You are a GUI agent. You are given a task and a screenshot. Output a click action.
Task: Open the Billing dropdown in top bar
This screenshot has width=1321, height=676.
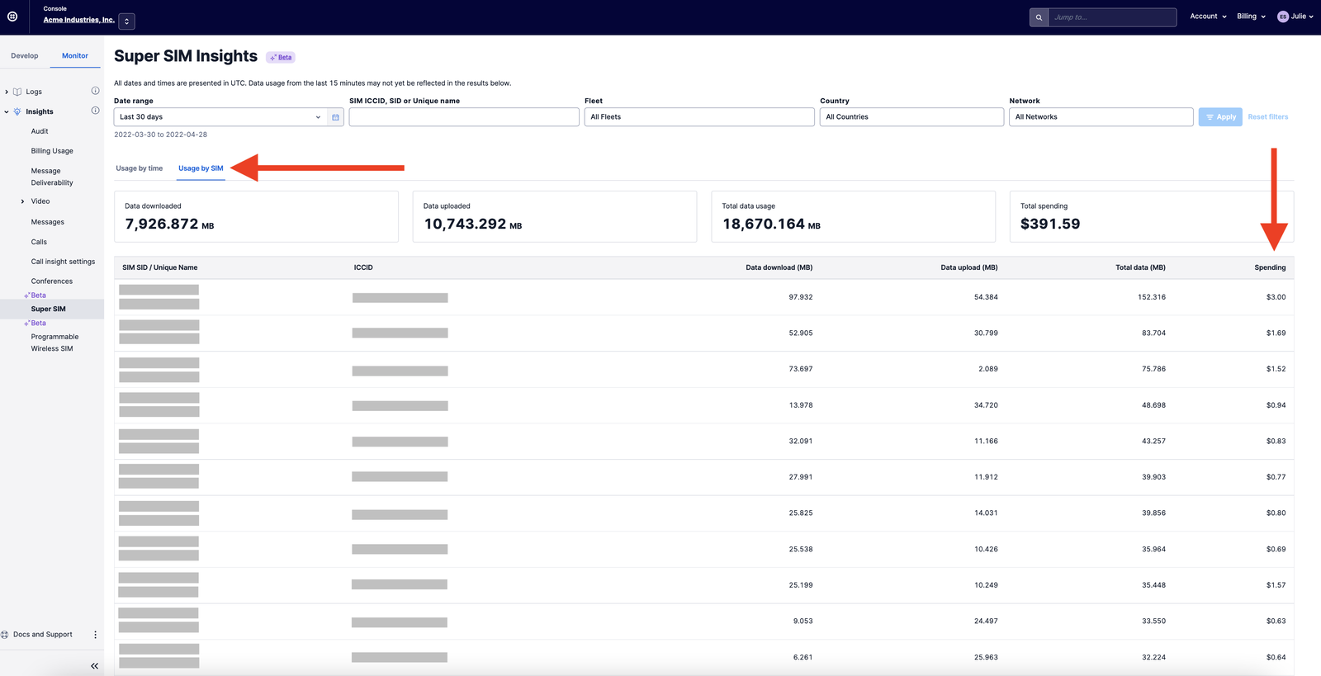(x=1251, y=17)
